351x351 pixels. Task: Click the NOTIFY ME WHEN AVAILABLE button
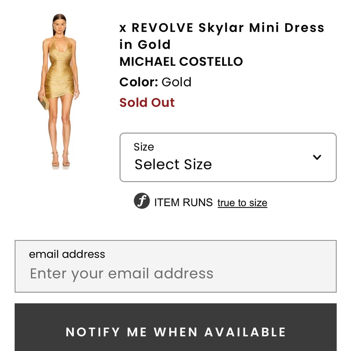coord(175,332)
